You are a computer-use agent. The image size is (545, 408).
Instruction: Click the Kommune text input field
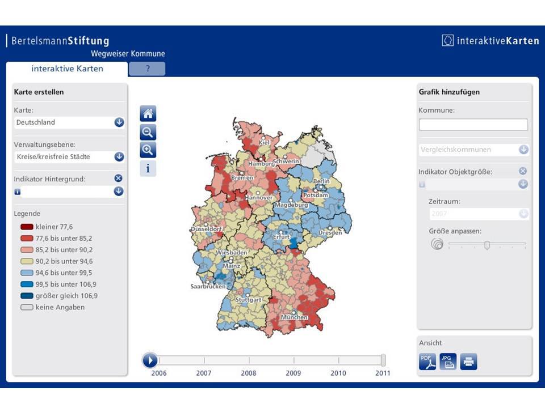[x=473, y=125]
